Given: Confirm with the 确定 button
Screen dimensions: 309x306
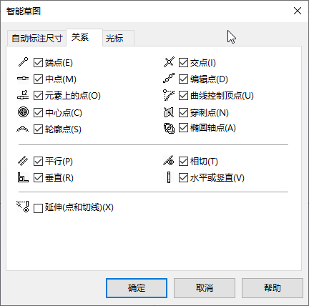Looking at the screenshot, I should 137,288.
